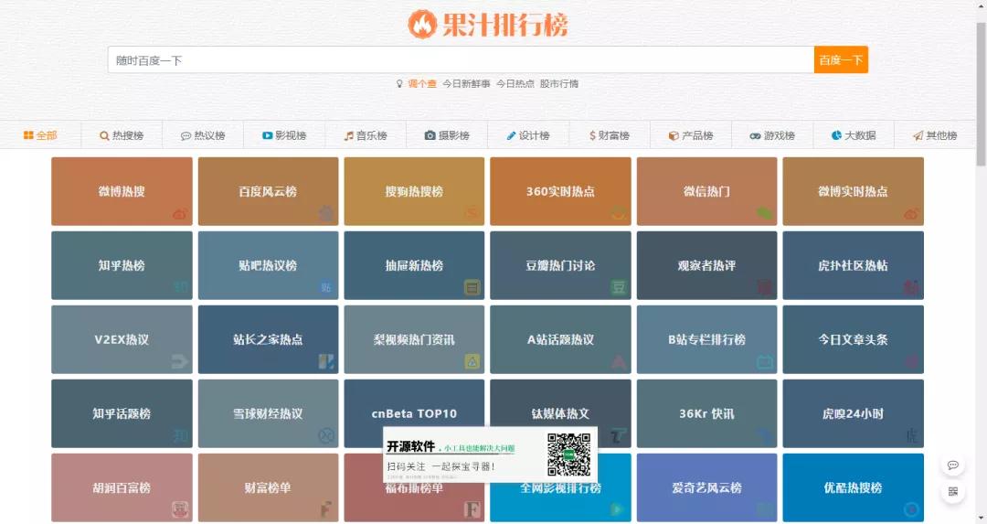
Task: Click the Hupu icon on 虎扑社区热帖 card
Action: click(911, 288)
